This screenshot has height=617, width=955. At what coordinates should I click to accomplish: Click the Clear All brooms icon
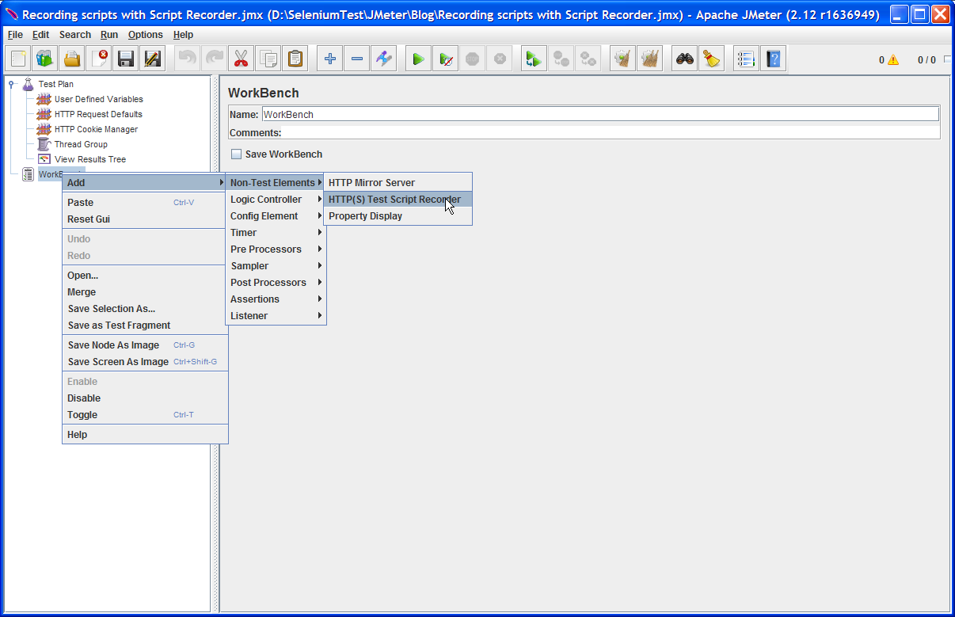point(650,59)
